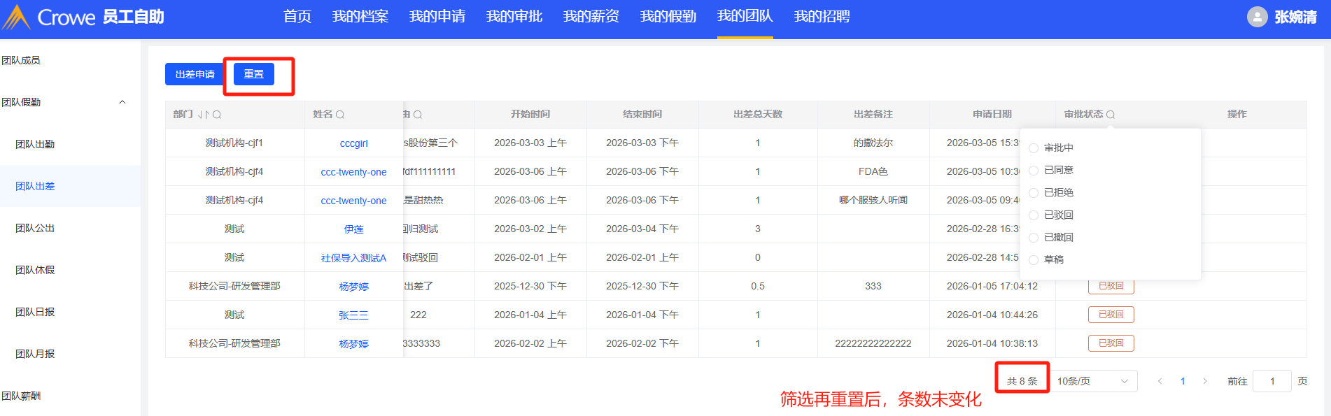1331x416 pixels.
Task: Click remark cell 哪个服装人听闻
Action: tap(873, 200)
